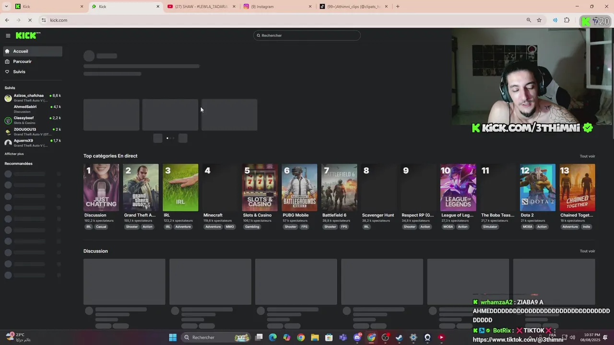Viewport: 614px width, 345px height.
Task: Open Suivis in the sidebar
Action: point(32,72)
